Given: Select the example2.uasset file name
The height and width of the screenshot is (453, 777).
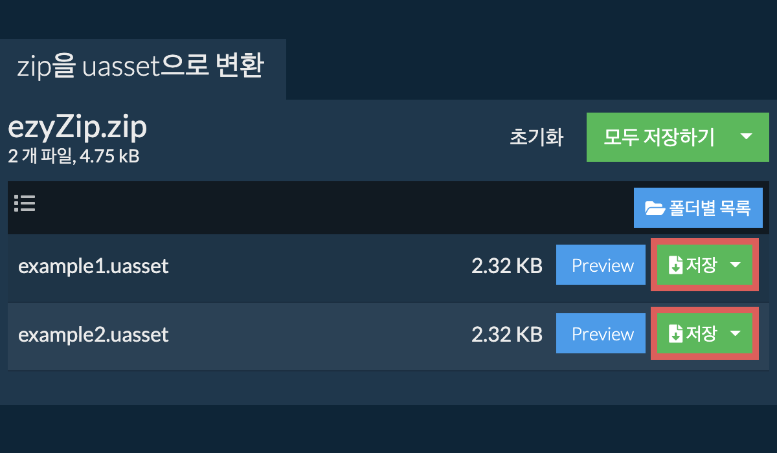Looking at the screenshot, I should coord(93,335).
